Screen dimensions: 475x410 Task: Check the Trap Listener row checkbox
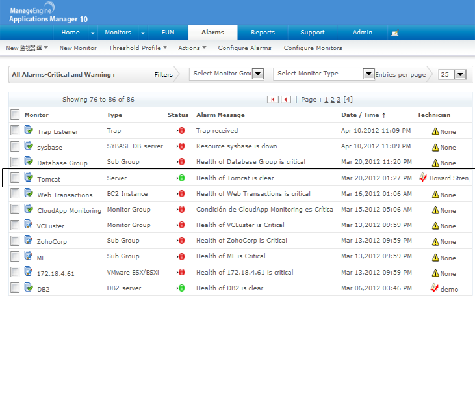pyautogui.click(x=15, y=130)
